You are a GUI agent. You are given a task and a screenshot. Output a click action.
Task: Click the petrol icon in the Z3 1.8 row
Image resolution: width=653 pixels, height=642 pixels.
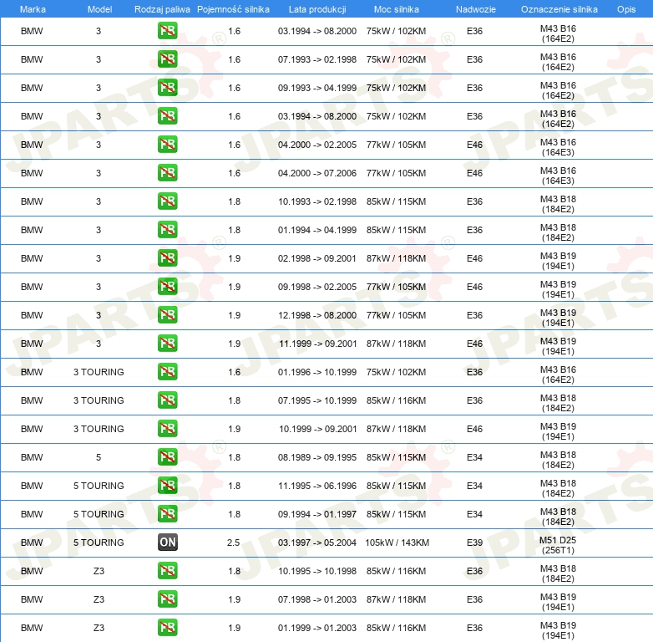(167, 570)
